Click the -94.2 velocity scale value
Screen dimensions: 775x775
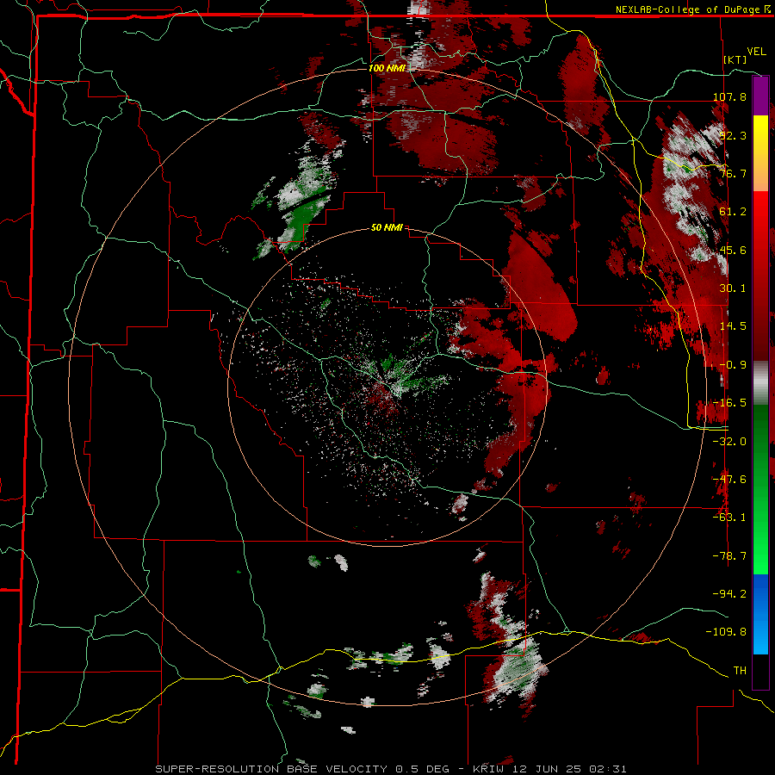click(x=730, y=594)
